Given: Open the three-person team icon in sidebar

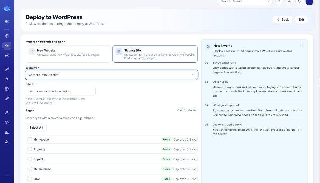Looking at the screenshot, I should click(7, 122).
